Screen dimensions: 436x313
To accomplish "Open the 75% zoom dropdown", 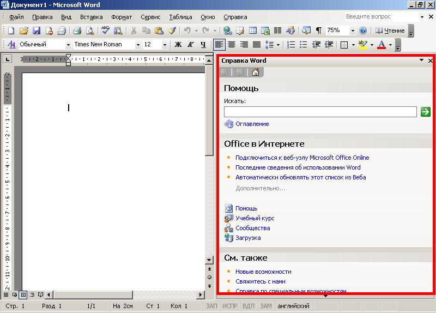I will (x=353, y=31).
